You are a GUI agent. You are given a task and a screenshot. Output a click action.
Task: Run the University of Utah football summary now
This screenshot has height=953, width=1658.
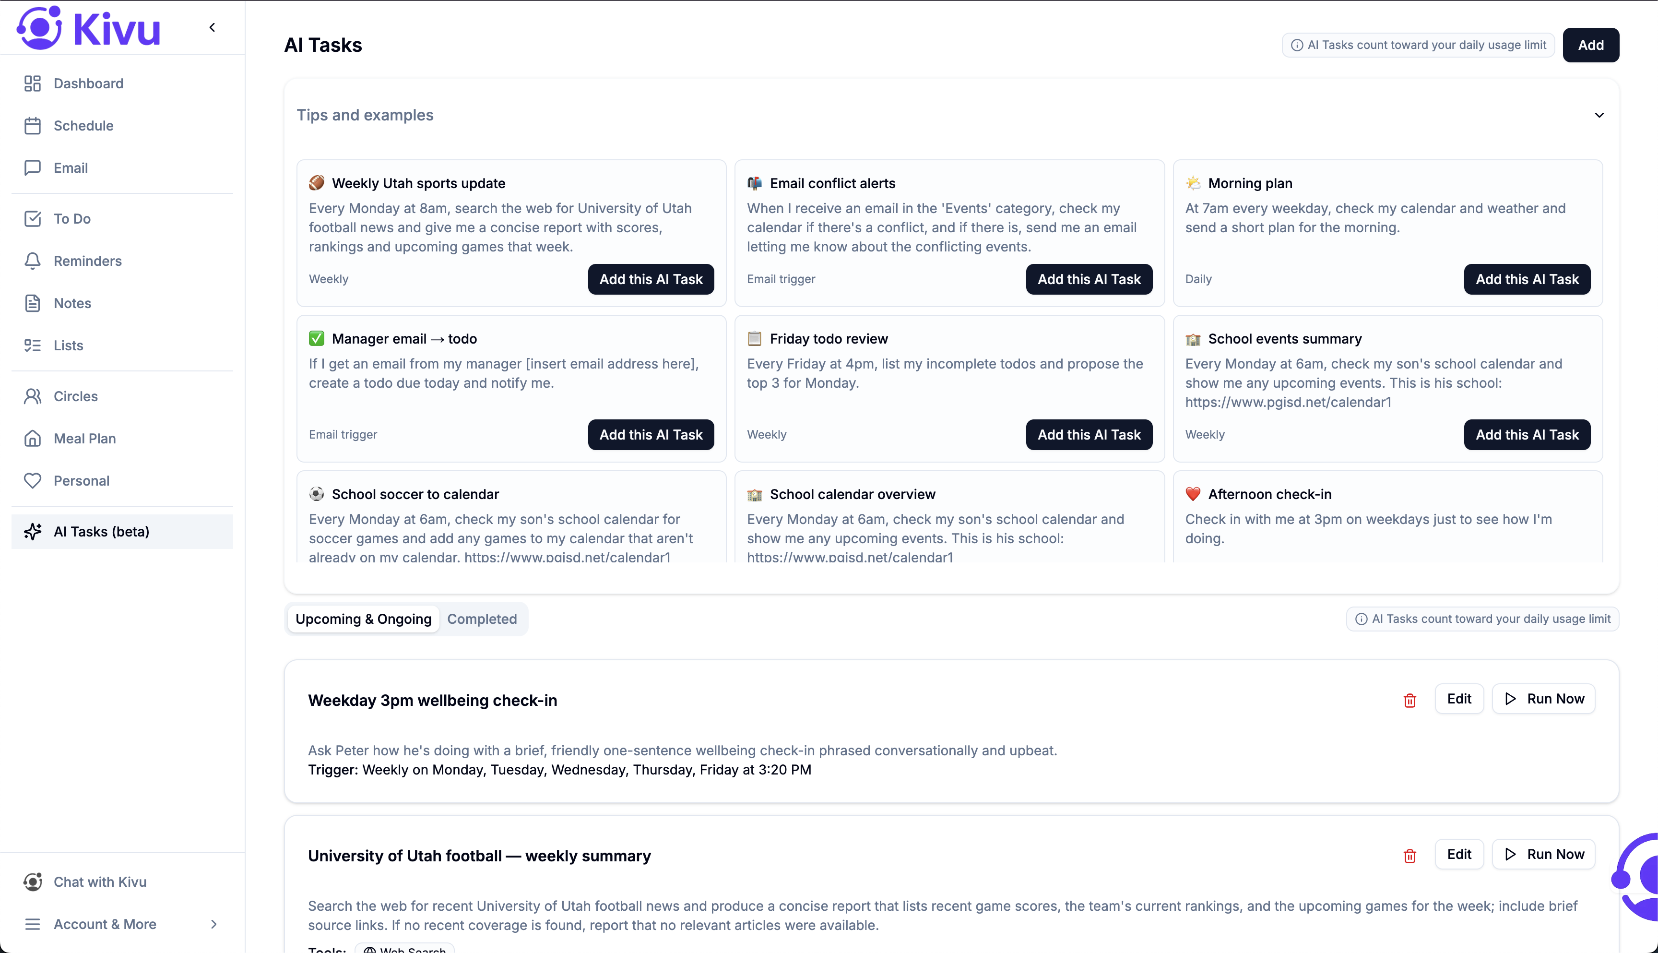click(1543, 854)
